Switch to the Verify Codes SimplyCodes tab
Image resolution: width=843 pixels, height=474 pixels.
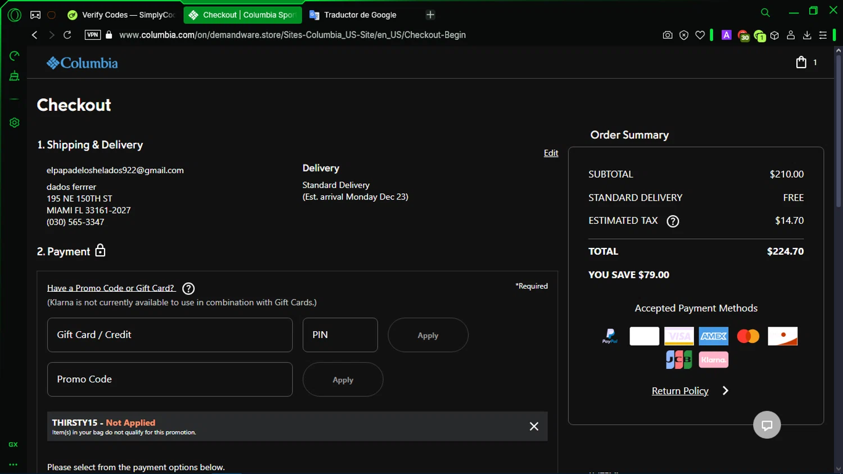122,15
